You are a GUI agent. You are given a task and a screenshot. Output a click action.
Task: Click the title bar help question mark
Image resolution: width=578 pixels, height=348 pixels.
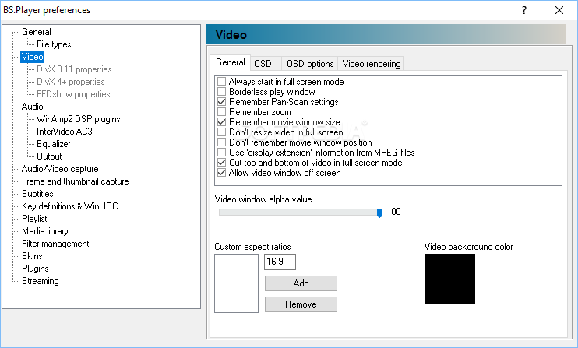click(524, 10)
